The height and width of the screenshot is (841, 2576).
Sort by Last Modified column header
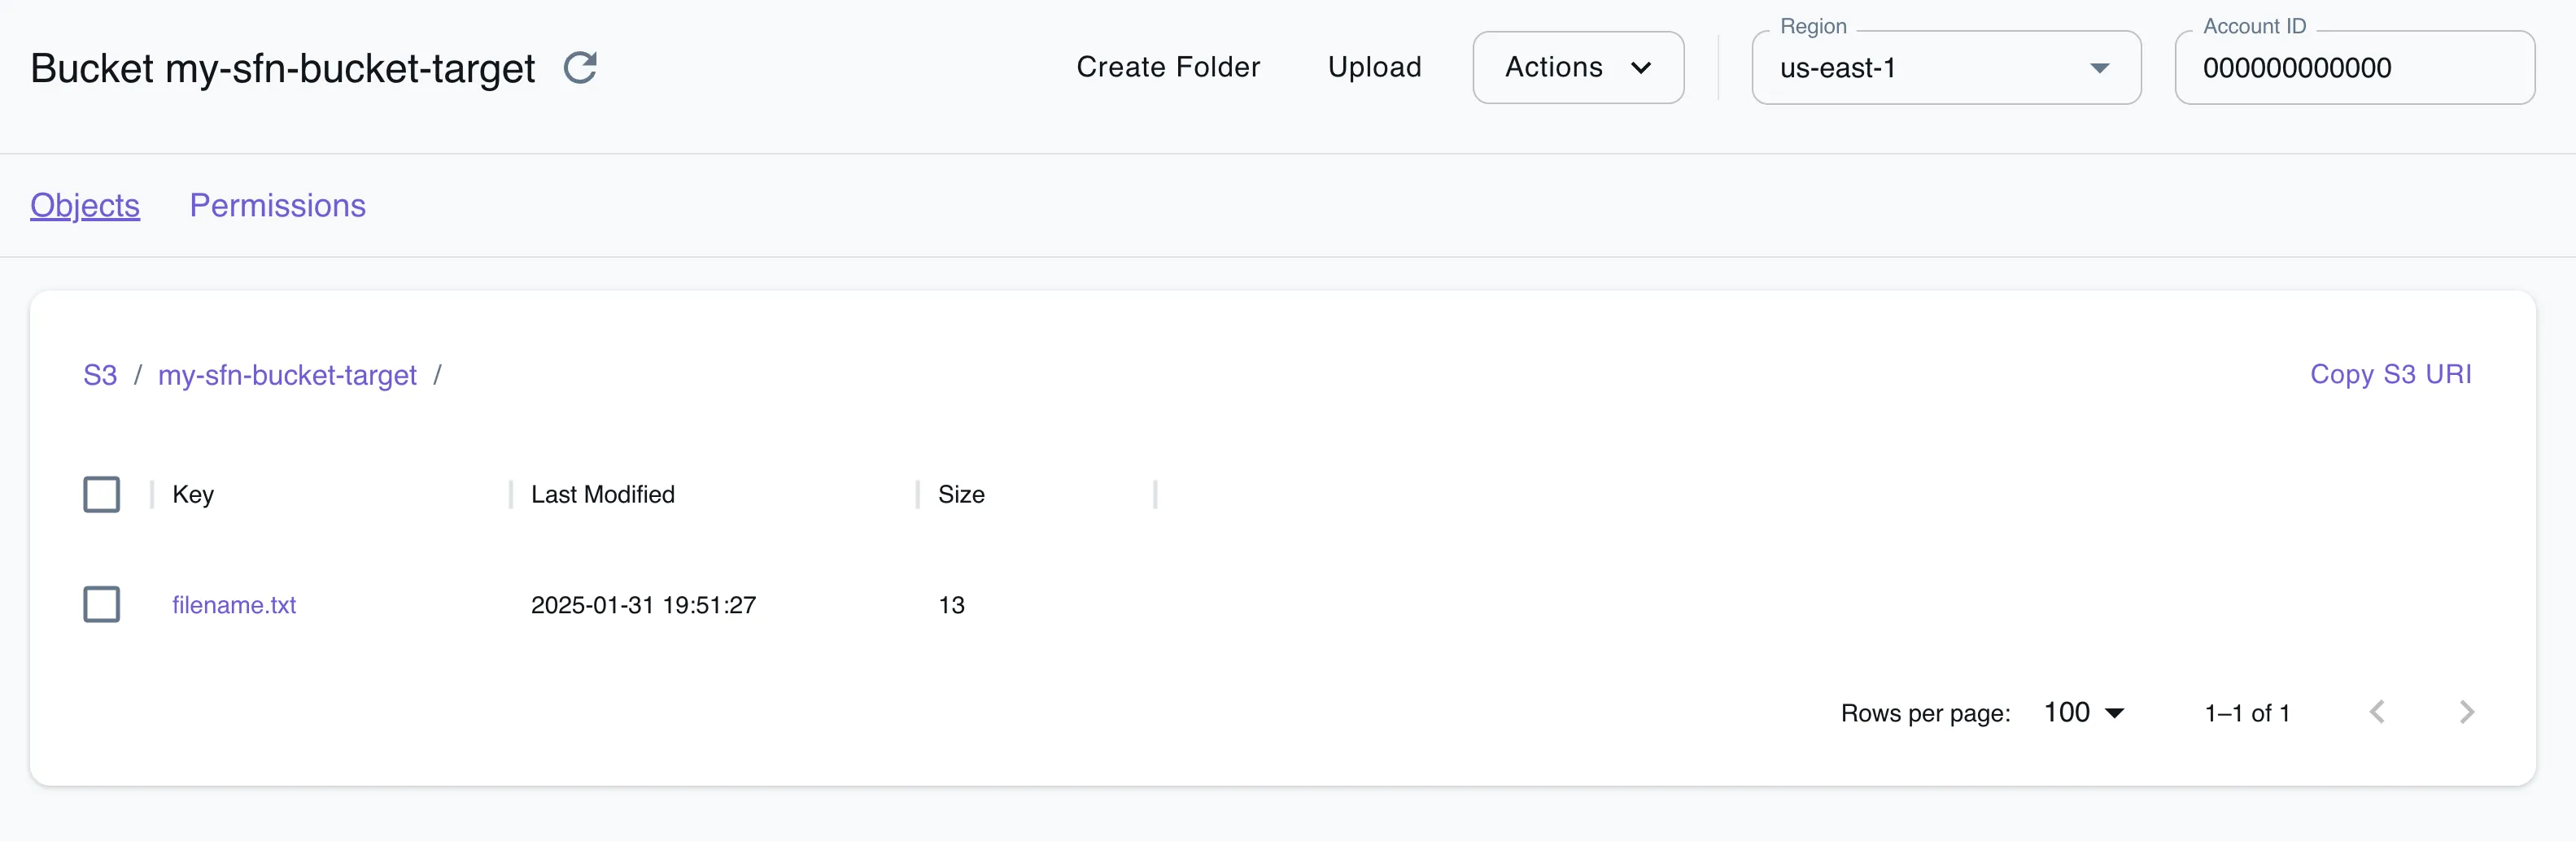click(x=602, y=494)
